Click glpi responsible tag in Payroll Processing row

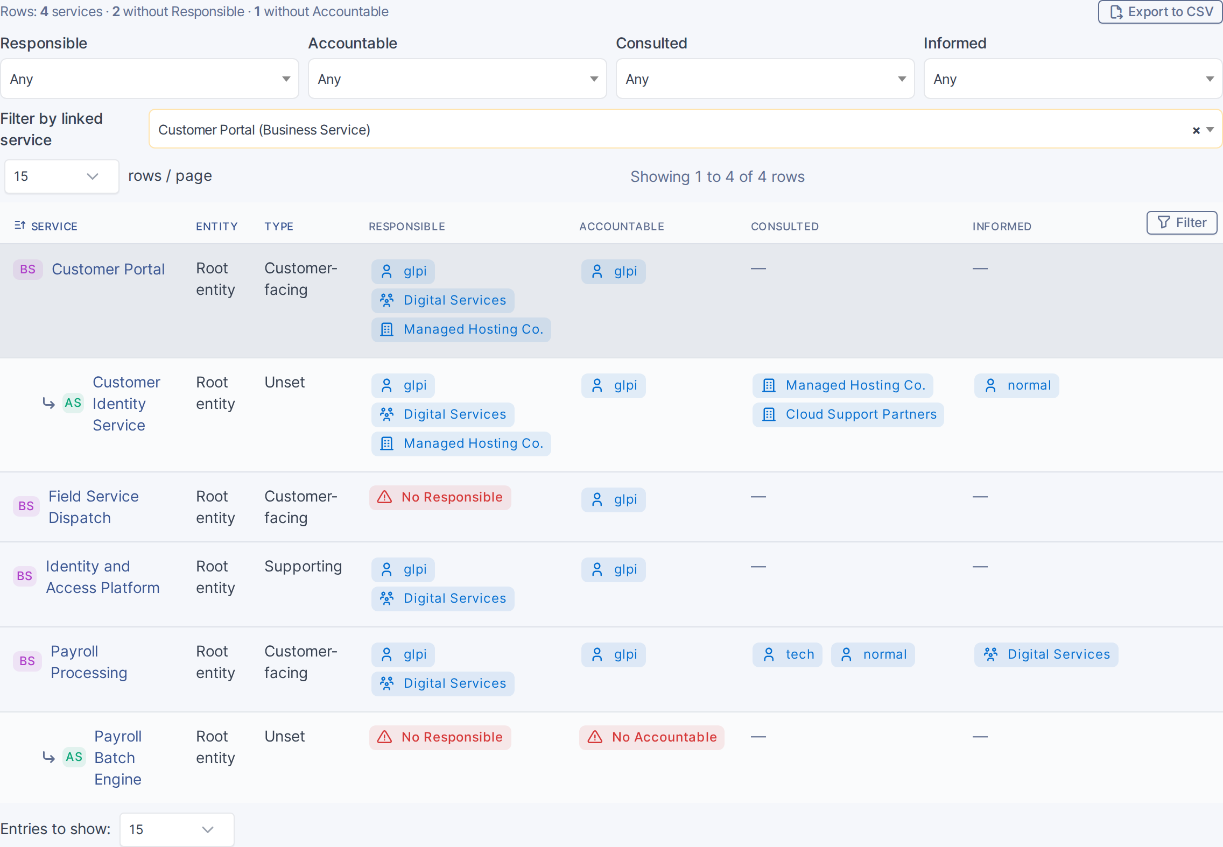[403, 654]
